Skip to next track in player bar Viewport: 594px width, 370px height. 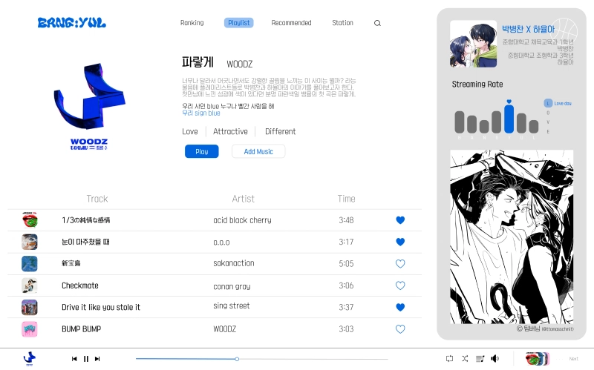tap(97, 359)
